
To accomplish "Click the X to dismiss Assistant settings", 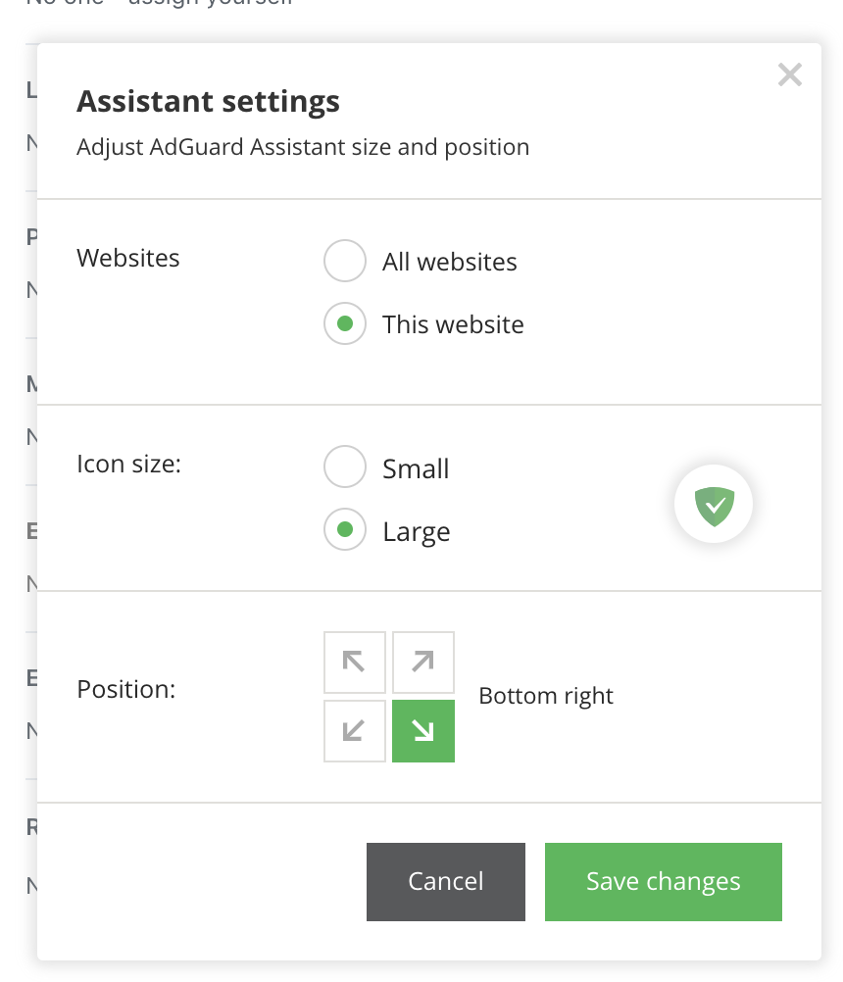I will tap(790, 74).
